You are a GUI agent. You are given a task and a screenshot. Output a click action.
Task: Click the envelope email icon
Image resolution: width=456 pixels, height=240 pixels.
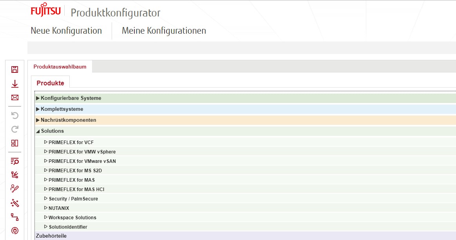[x=14, y=97]
